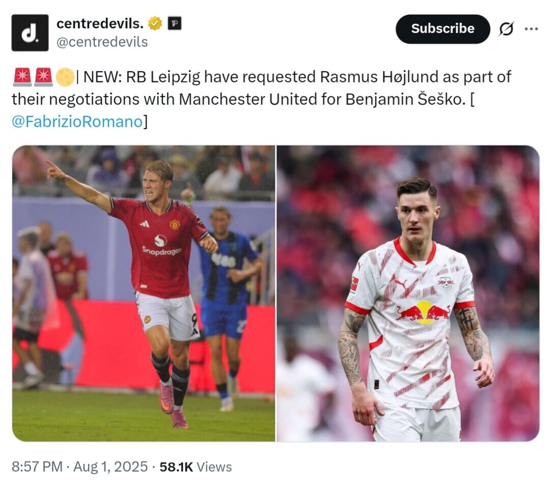This screenshot has width=554, height=491.
Task: Click the affiliate P badge icon
Action: (174, 23)
